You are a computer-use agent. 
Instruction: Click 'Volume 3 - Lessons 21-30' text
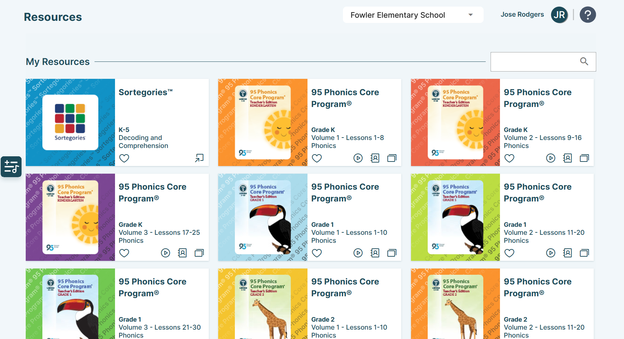pyautogui.click(x=160, y=327)
